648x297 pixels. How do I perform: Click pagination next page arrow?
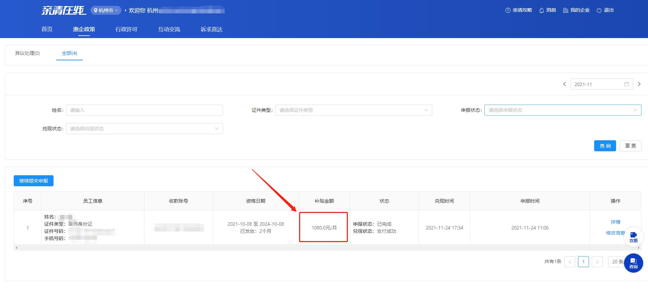coord(597,262)
